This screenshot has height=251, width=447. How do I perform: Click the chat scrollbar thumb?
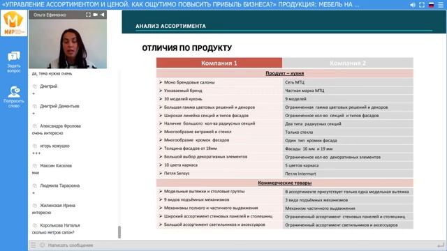pyautogui.click(x=119, y=232)
